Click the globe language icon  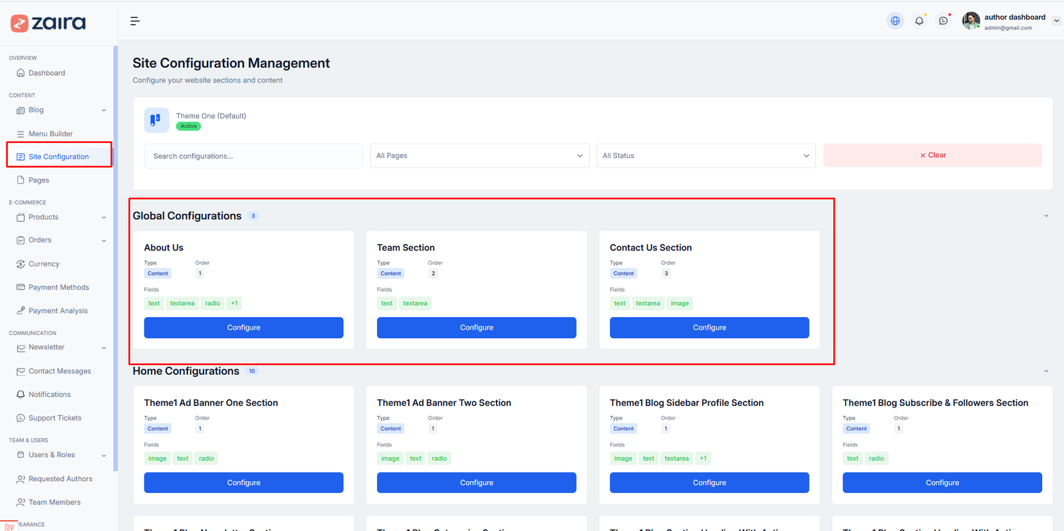[x=895, y=21]
